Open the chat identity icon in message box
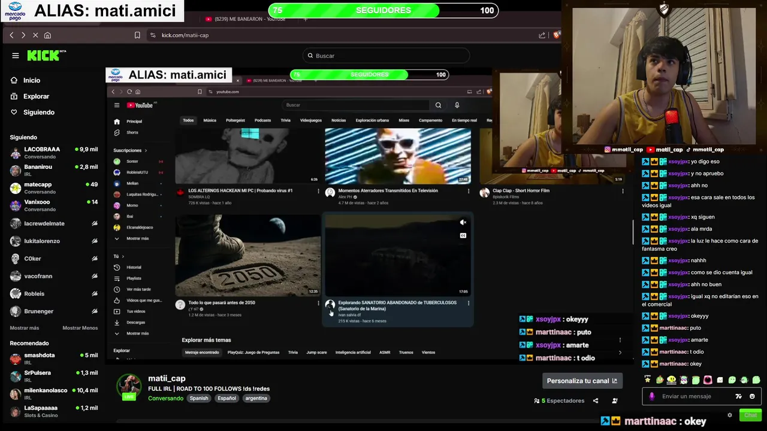This screenshot has height=431, width=767. pos(738,396)
